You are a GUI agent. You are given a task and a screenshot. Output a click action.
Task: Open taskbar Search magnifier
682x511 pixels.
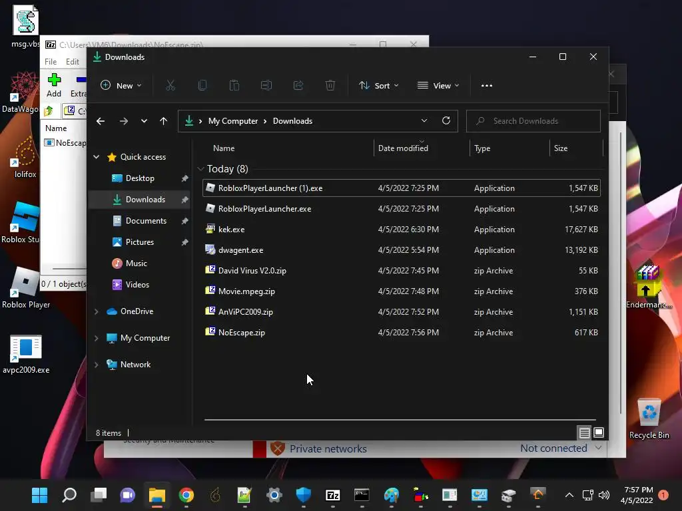[x=69, y=495]
